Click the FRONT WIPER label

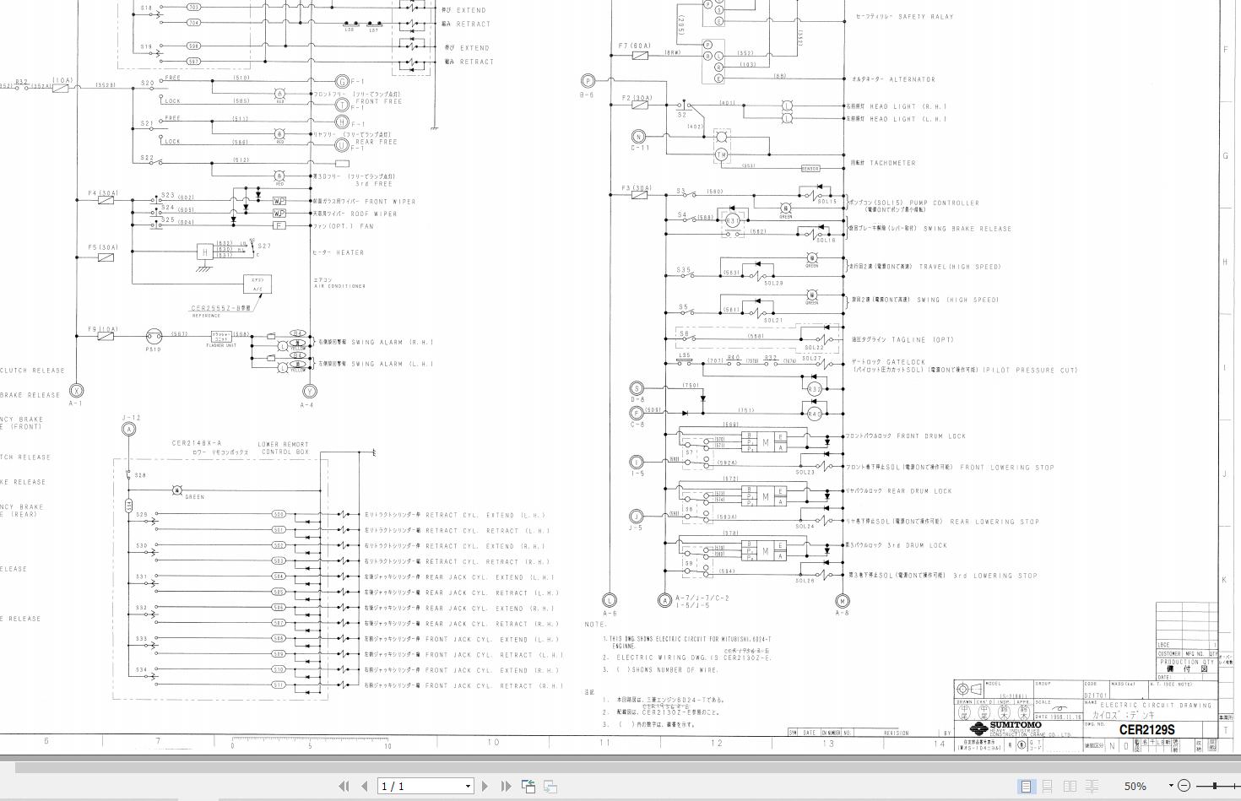coord(390,202)
